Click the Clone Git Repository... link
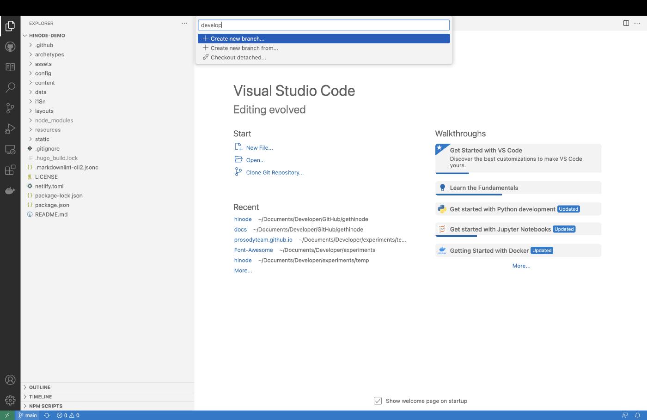The width and height of the screenshot is (647, 420). [x=275, y=172]
